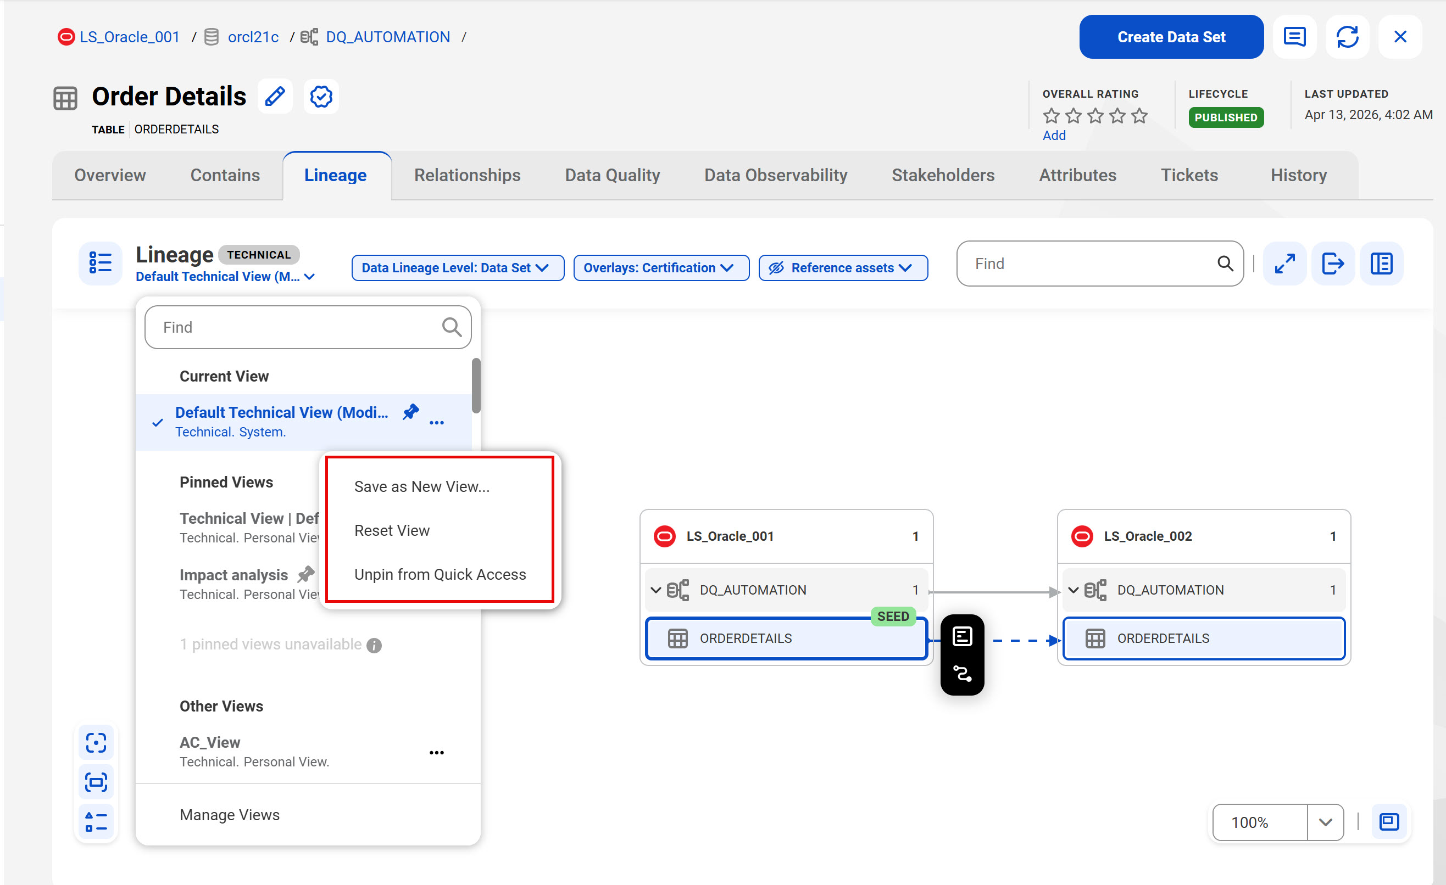The image size is (1446, 885).
Task: Click Manage Views at list bottom
Action: pyautogui.click(x=230, y=814)
